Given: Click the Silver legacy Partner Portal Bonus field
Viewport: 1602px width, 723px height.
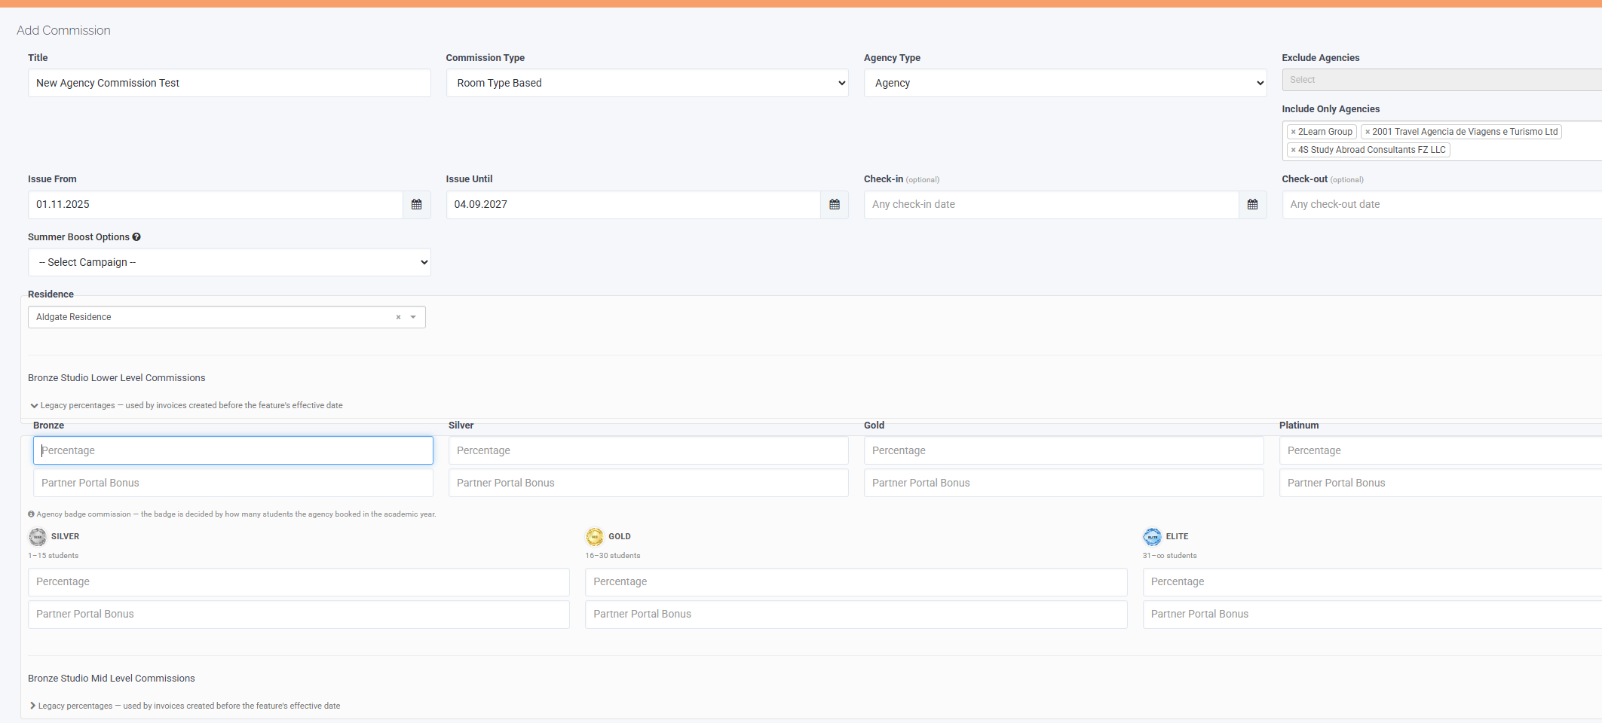Looking at the screenshot, I should tap(648, 483).
